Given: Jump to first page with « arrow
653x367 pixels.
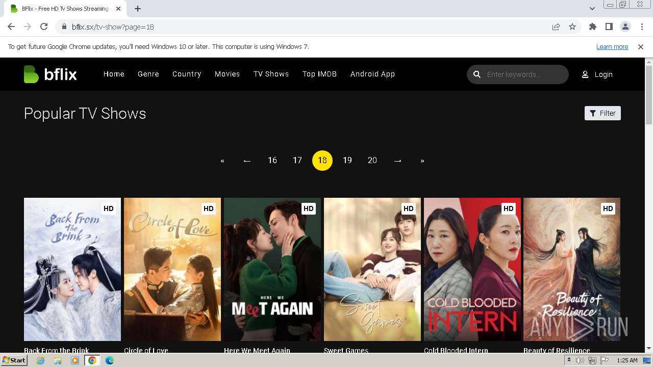Looking at the screenshot, I should (222, 161).
